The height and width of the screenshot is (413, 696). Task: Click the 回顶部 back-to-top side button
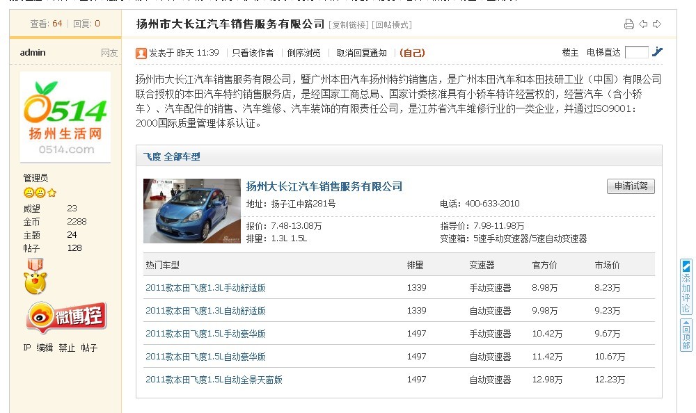(686, 335)
